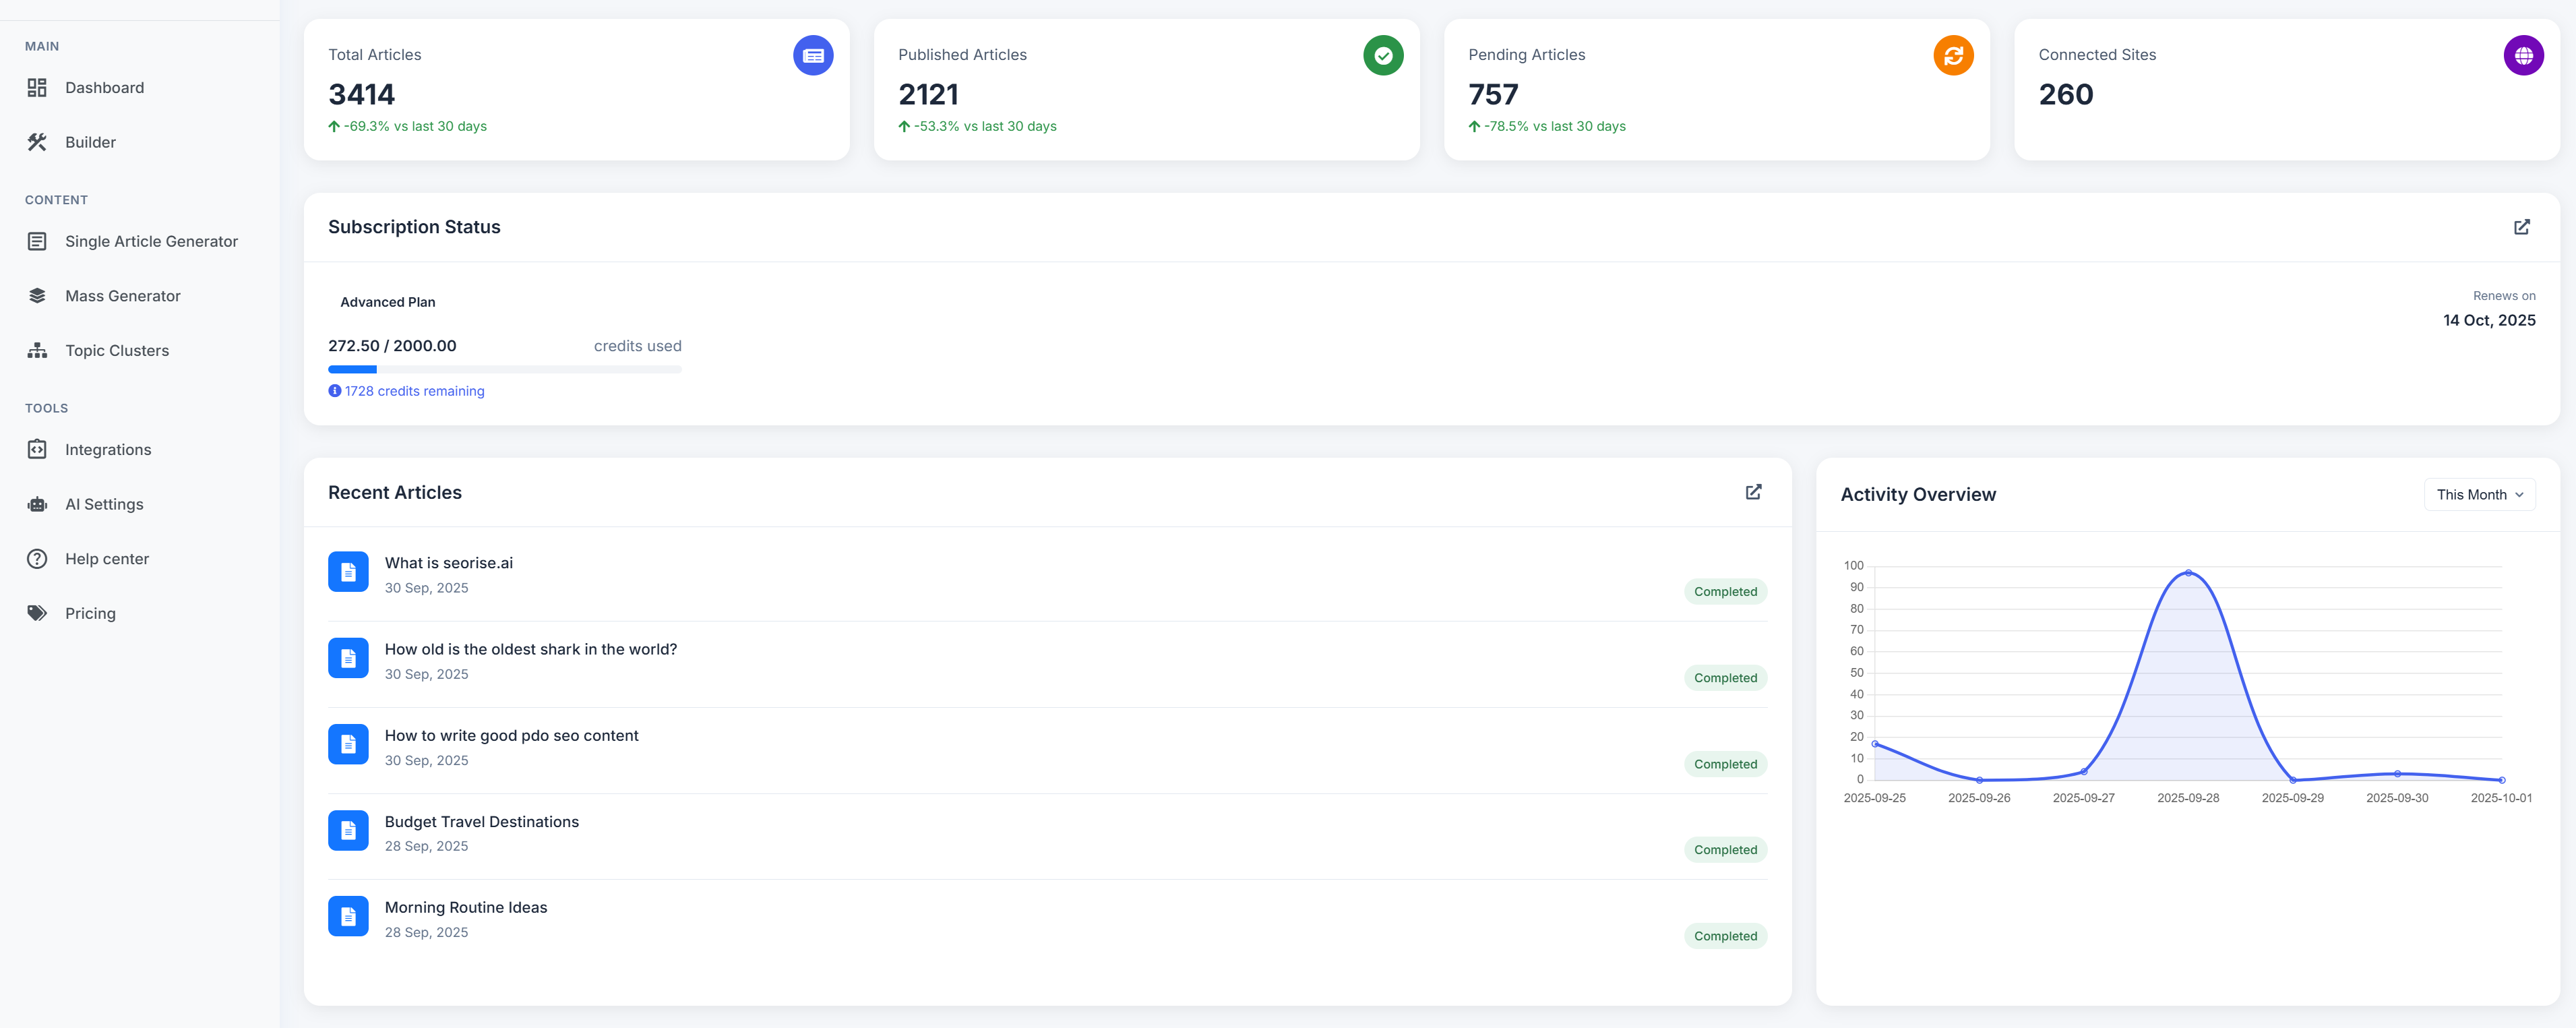Screen dimensions: 2576x1028
Task: Open Recent Articles external link icon
Action: click(1753, 492)
